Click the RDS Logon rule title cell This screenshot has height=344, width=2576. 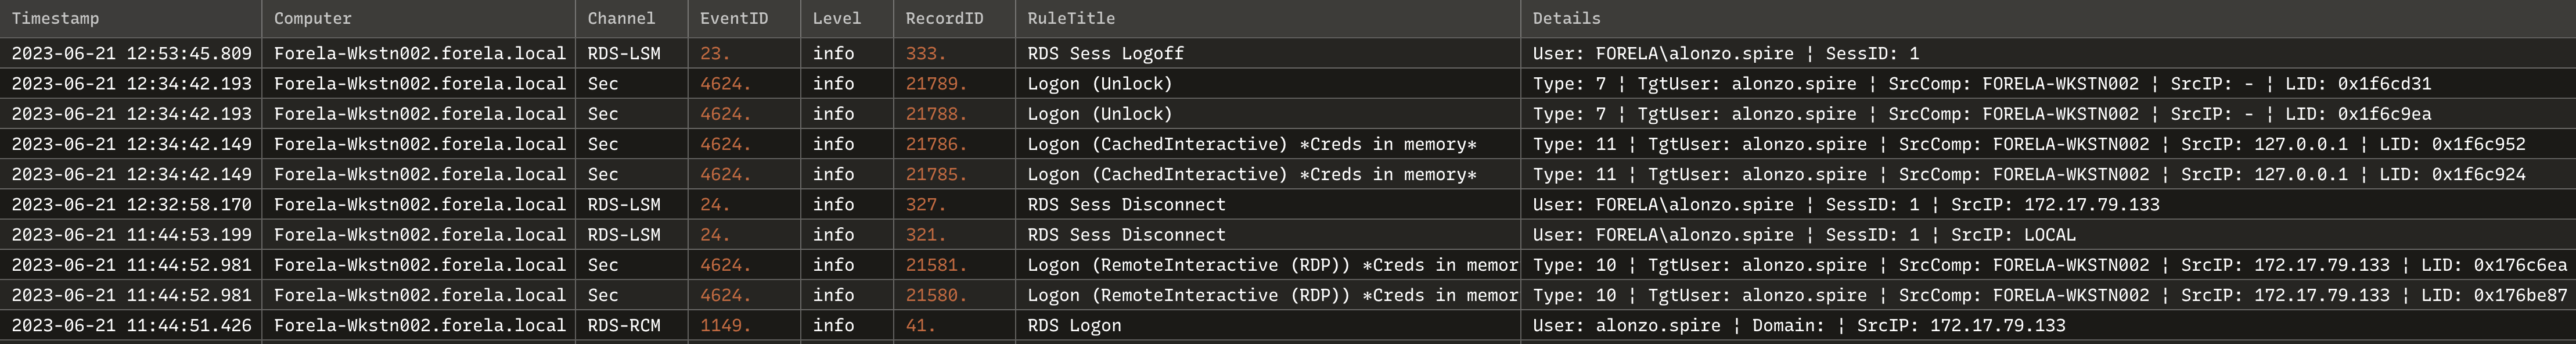(1268, 325)
